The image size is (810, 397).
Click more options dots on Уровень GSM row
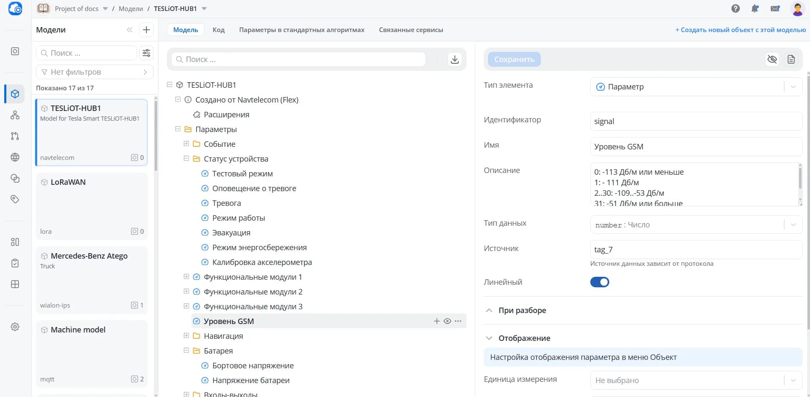click(x=458, y=321)
